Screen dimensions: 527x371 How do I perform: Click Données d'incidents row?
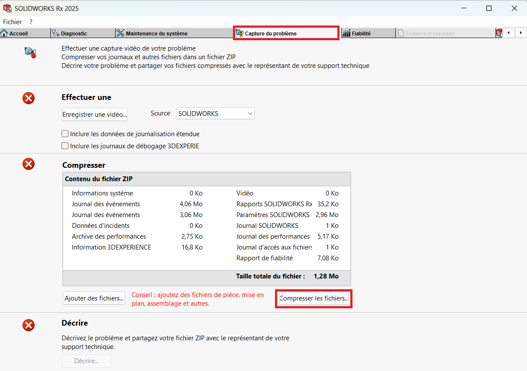(x=137, y=226)
